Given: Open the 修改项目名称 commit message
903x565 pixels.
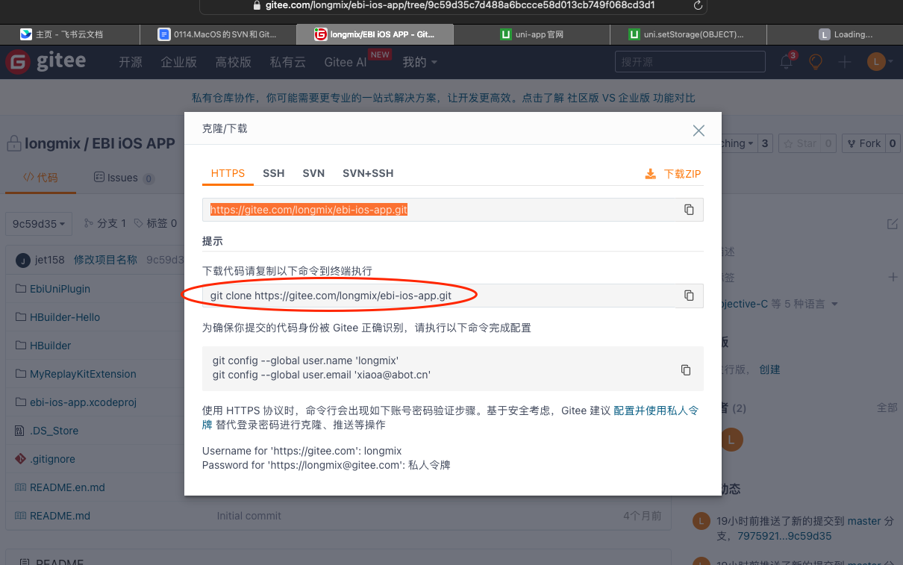Looking at the screenshot, I should [x=105, y=260].
